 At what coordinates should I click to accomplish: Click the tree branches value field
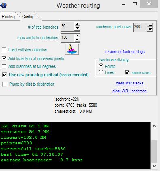pos(67,27)
